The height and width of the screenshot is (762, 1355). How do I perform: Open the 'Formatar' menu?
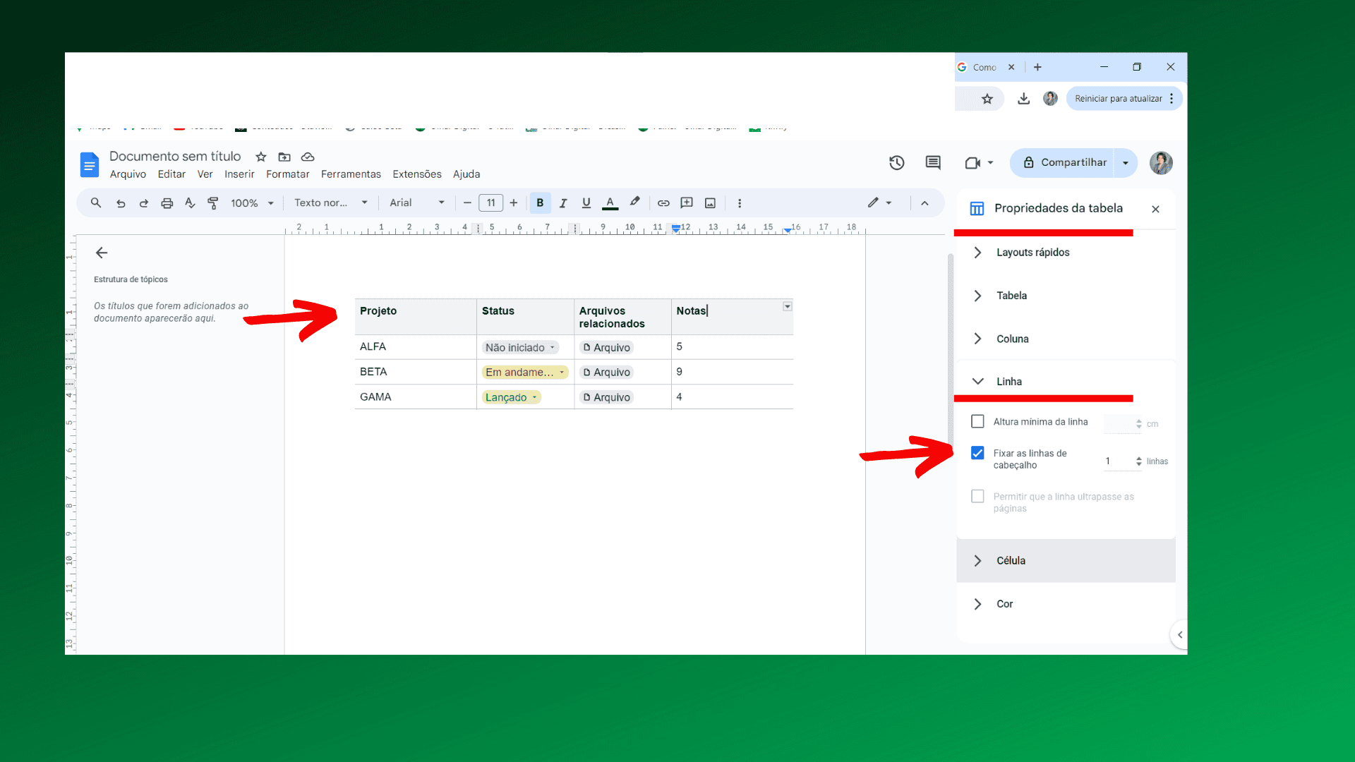tap(287, 174)
